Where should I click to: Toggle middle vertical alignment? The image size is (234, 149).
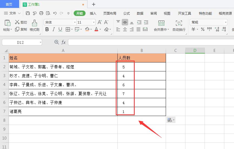125,22
